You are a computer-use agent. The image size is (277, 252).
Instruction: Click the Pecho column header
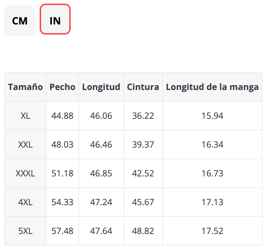click(x=62, y=87)
